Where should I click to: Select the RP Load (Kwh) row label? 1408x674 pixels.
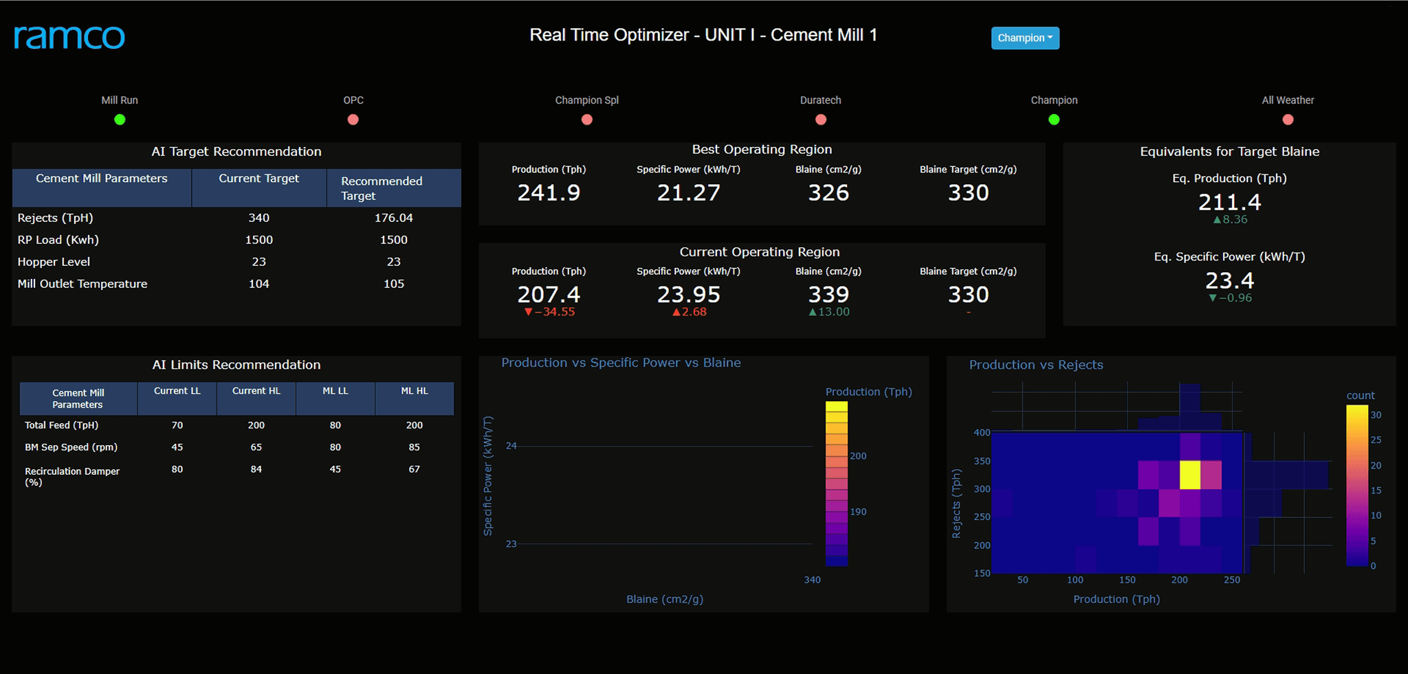point(58,240)
